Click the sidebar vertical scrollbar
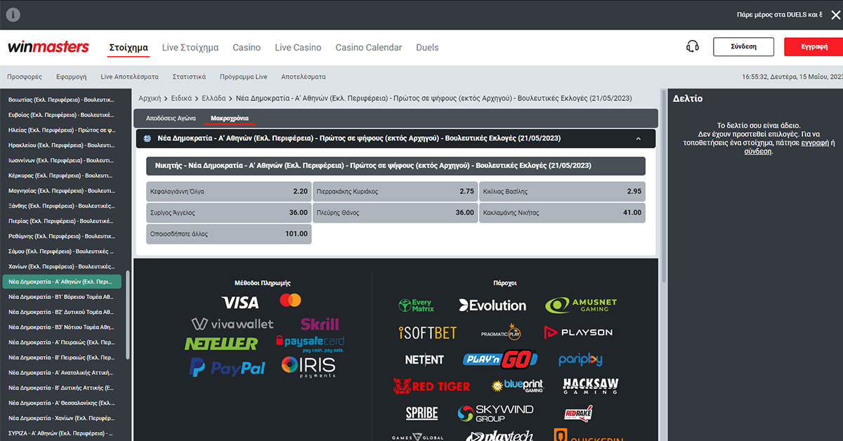 pos(127,316)
